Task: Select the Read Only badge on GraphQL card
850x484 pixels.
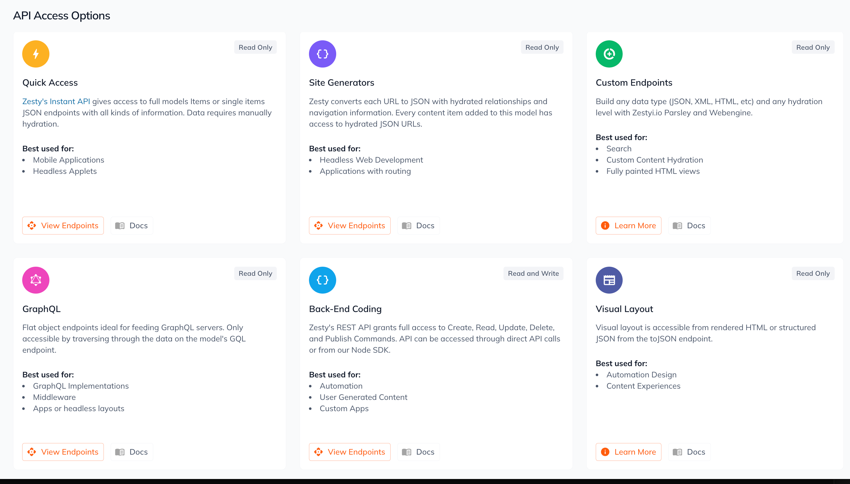Action: 255,273
